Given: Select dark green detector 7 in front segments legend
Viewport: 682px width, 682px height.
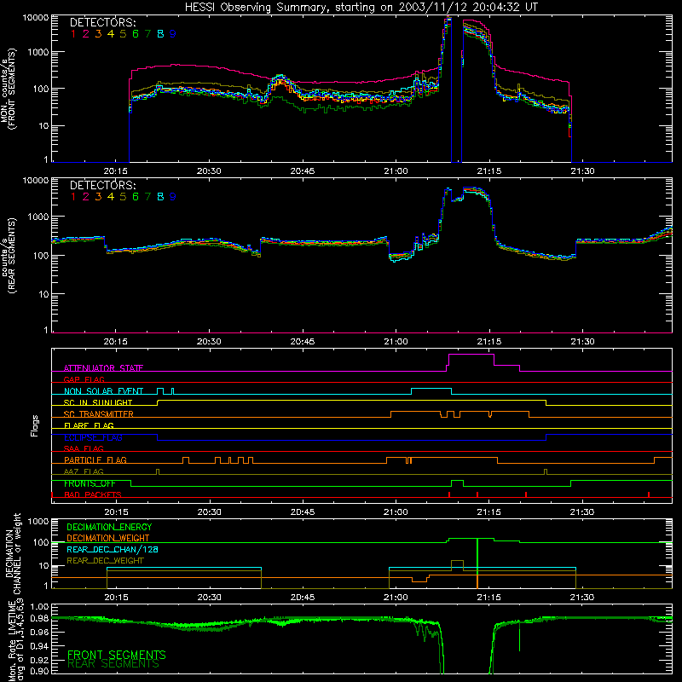Looking at the screenshot, I should coord(147,34).
